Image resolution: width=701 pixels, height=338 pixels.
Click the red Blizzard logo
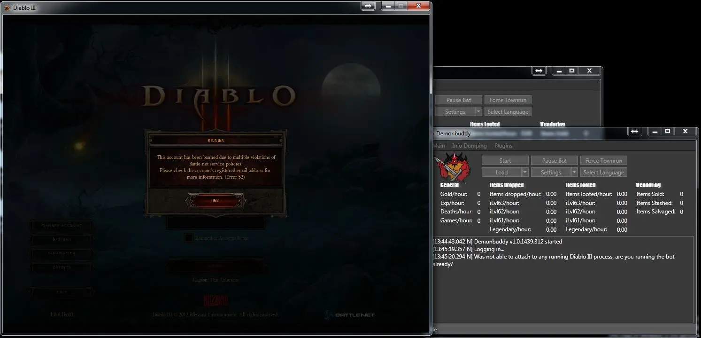click(216, 300)
